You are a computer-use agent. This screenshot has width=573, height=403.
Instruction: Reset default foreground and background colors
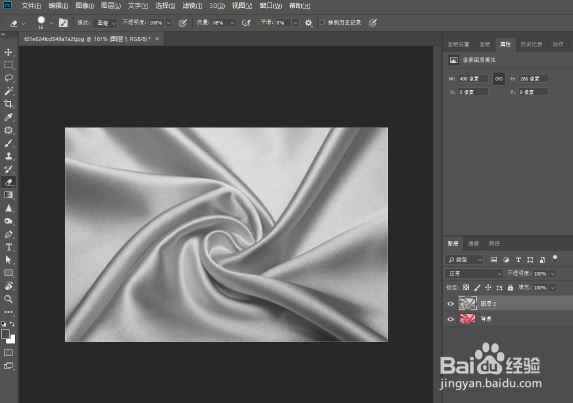coord(4,324)
